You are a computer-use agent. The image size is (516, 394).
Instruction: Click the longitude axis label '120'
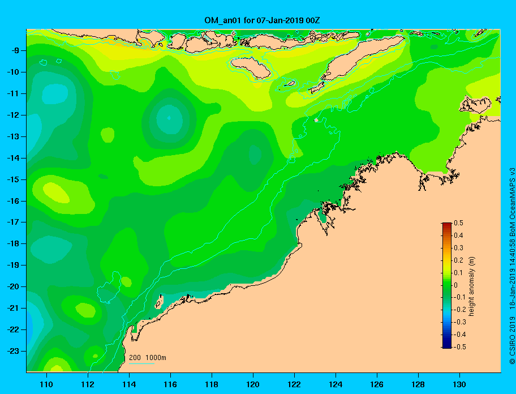pos(253,384)
